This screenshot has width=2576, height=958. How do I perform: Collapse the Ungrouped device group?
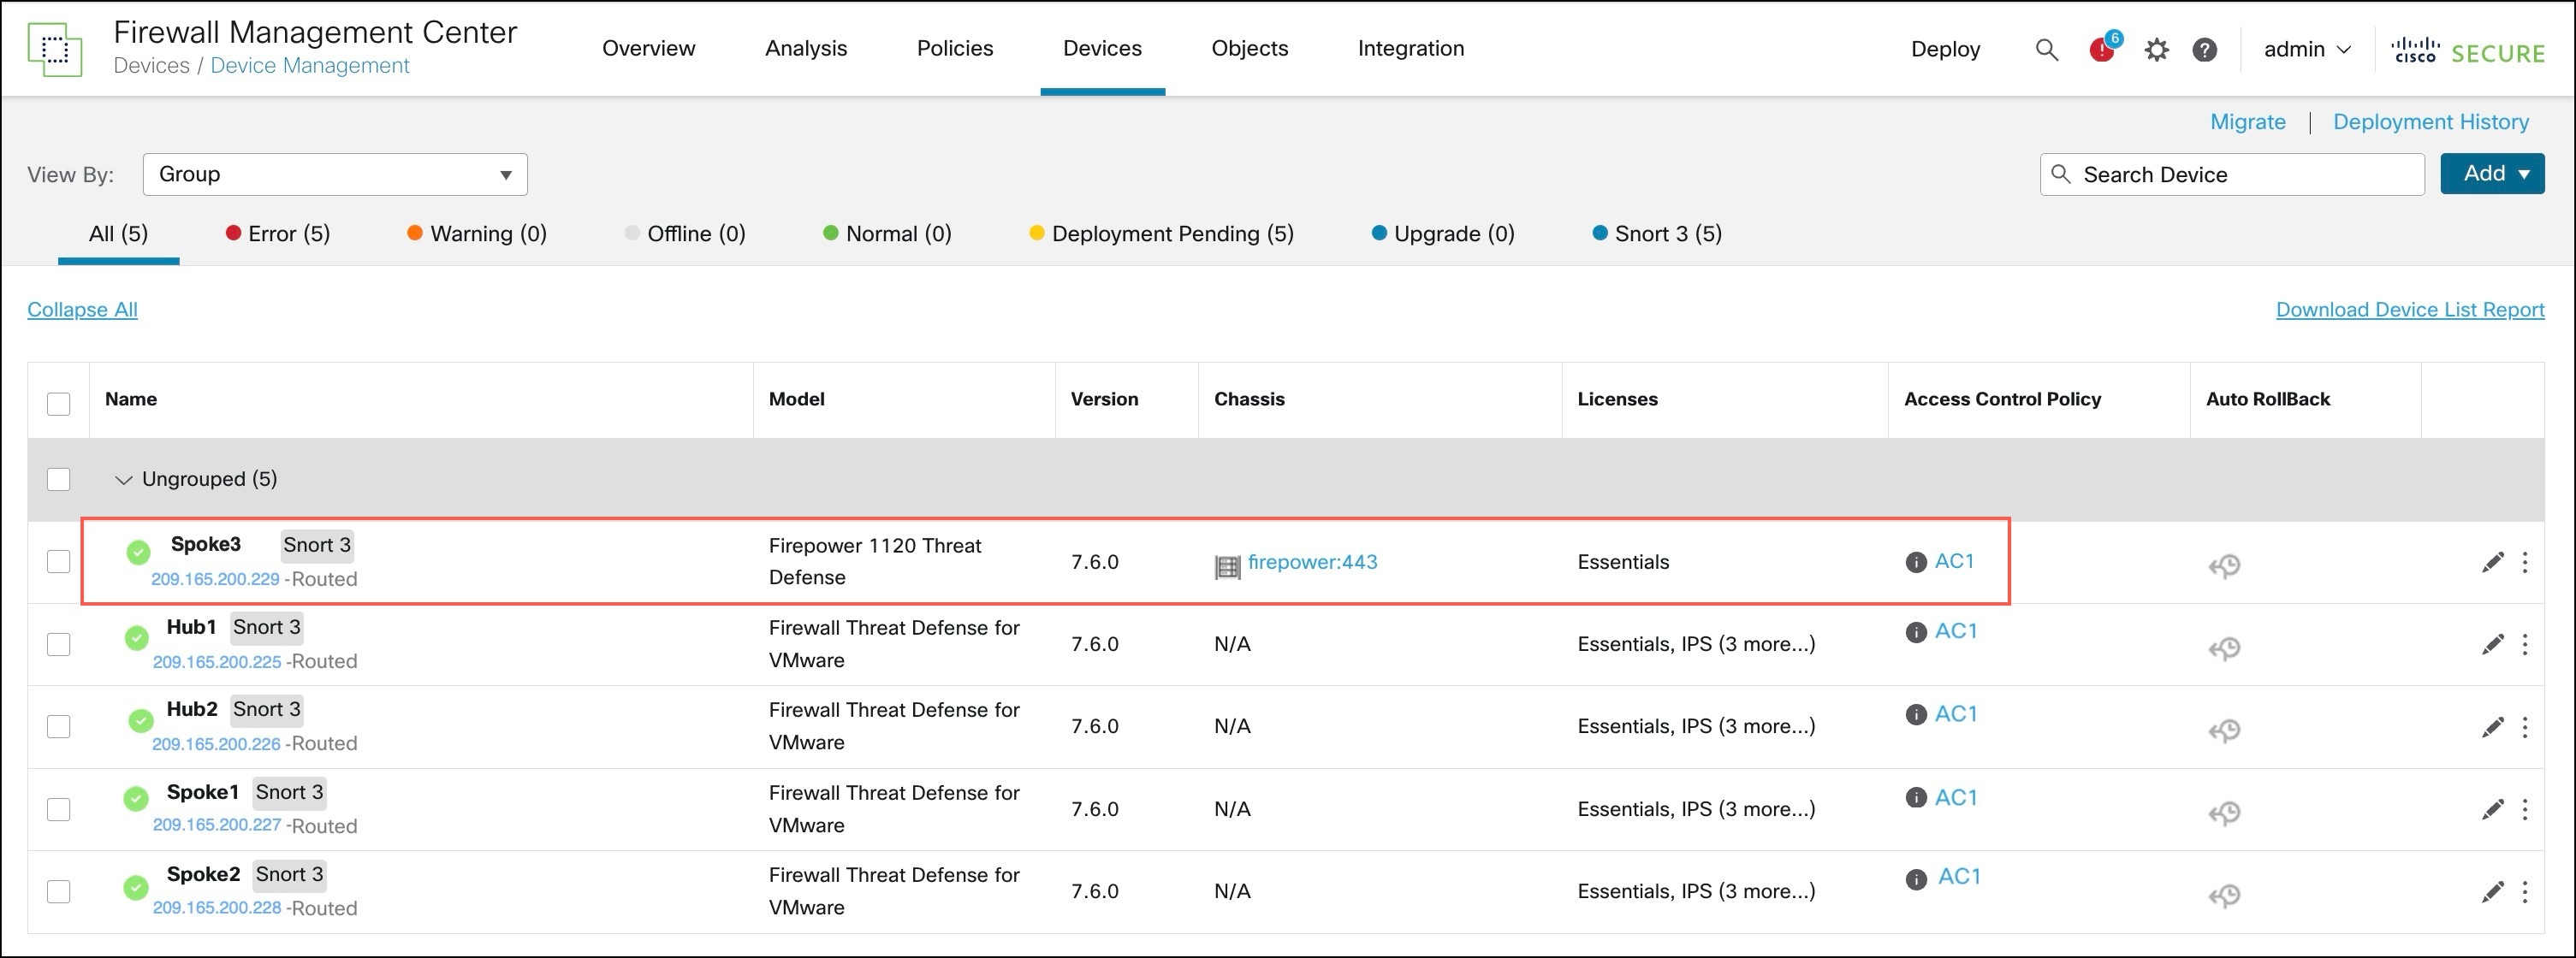tap(122, 480)
